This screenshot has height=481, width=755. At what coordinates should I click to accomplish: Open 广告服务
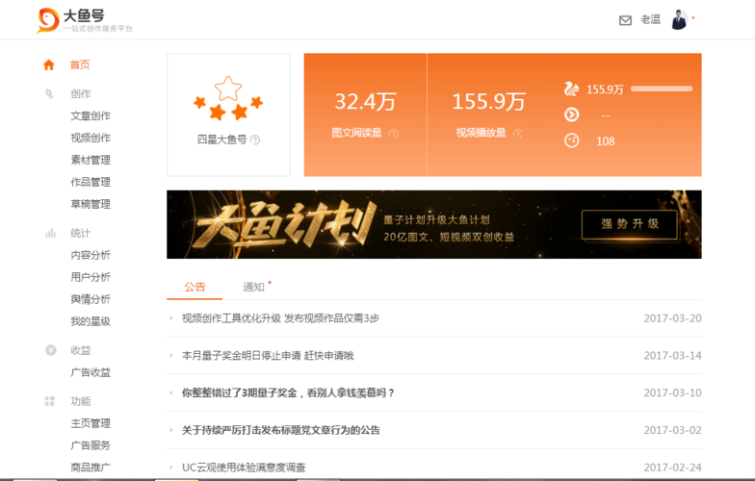pyautogui.click(x=91, y=445)
